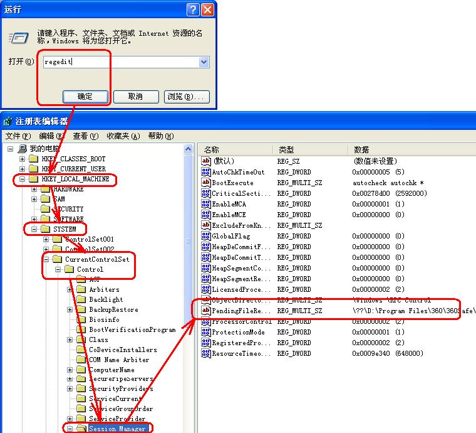Select the ProtectionMode value icon
The width and height of the screenshot is (476, 433).
point(205,332)
